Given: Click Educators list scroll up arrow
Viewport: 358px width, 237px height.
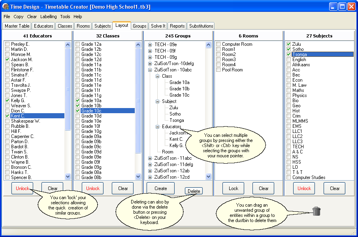Looking at the screenshot, I should pos(68,45).
